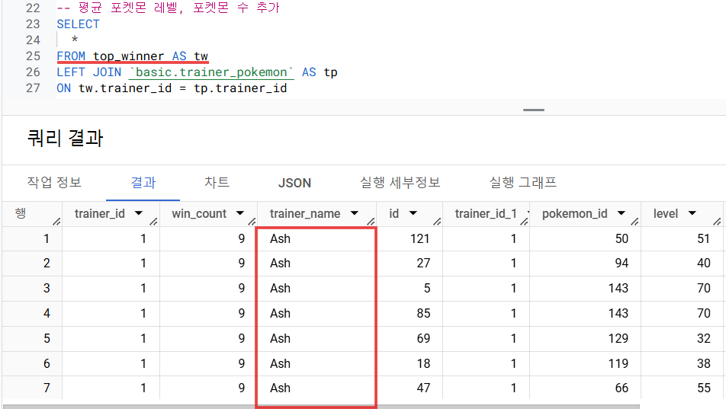The height and width of the screenshot is (409, 726).
Task: Click resize handle of 행 column
Action: pyautogui.click(x=56, y=222)
